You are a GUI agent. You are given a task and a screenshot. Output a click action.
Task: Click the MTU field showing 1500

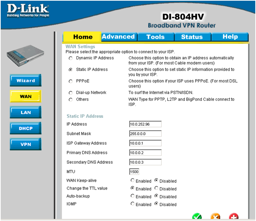tap(134, 172)
